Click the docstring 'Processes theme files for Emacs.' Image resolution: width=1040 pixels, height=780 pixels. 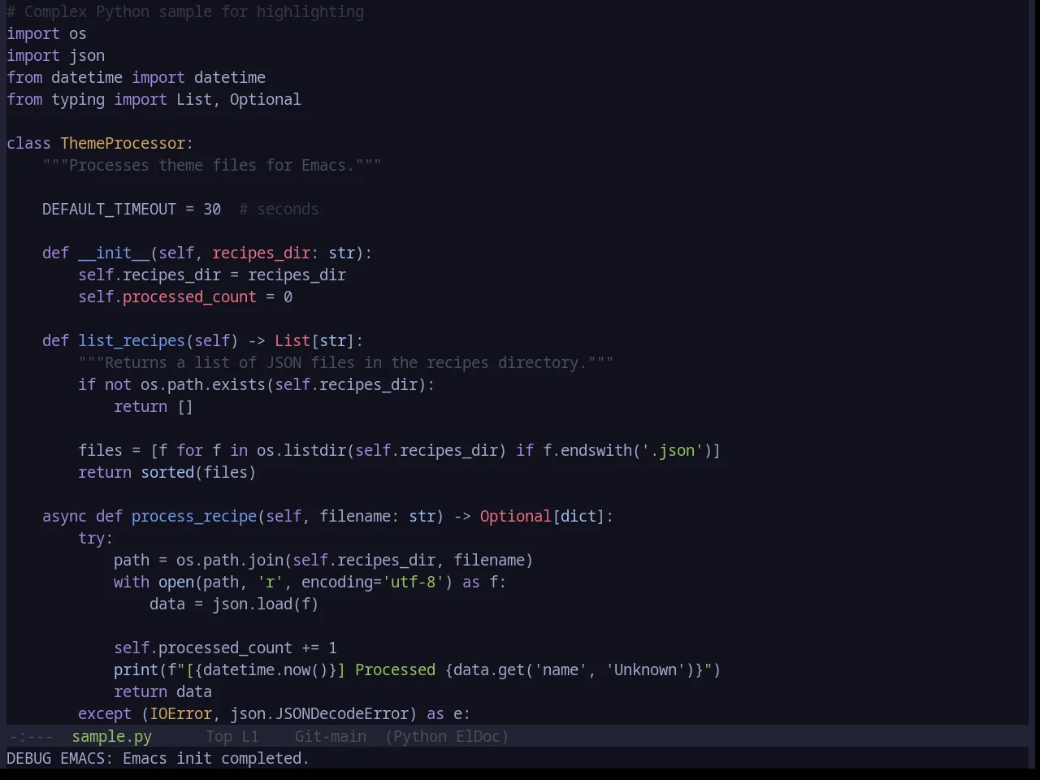pyautogui.click(x=212, y=165)
